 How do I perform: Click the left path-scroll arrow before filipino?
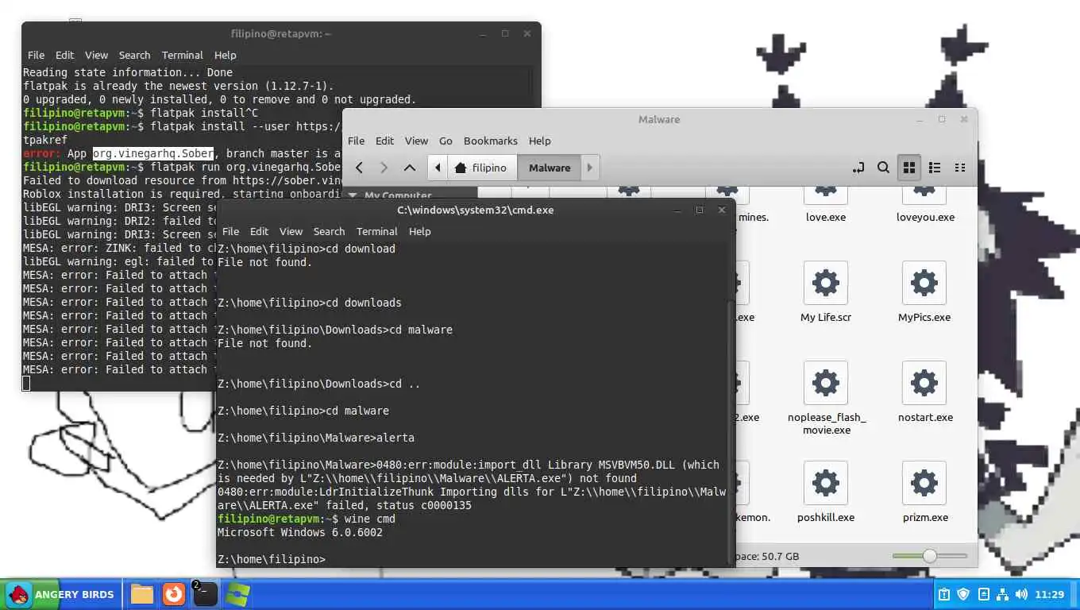tap(438, 168)
